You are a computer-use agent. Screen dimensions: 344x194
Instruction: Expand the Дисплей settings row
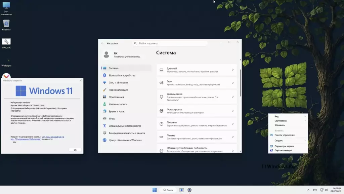[197, 70]
